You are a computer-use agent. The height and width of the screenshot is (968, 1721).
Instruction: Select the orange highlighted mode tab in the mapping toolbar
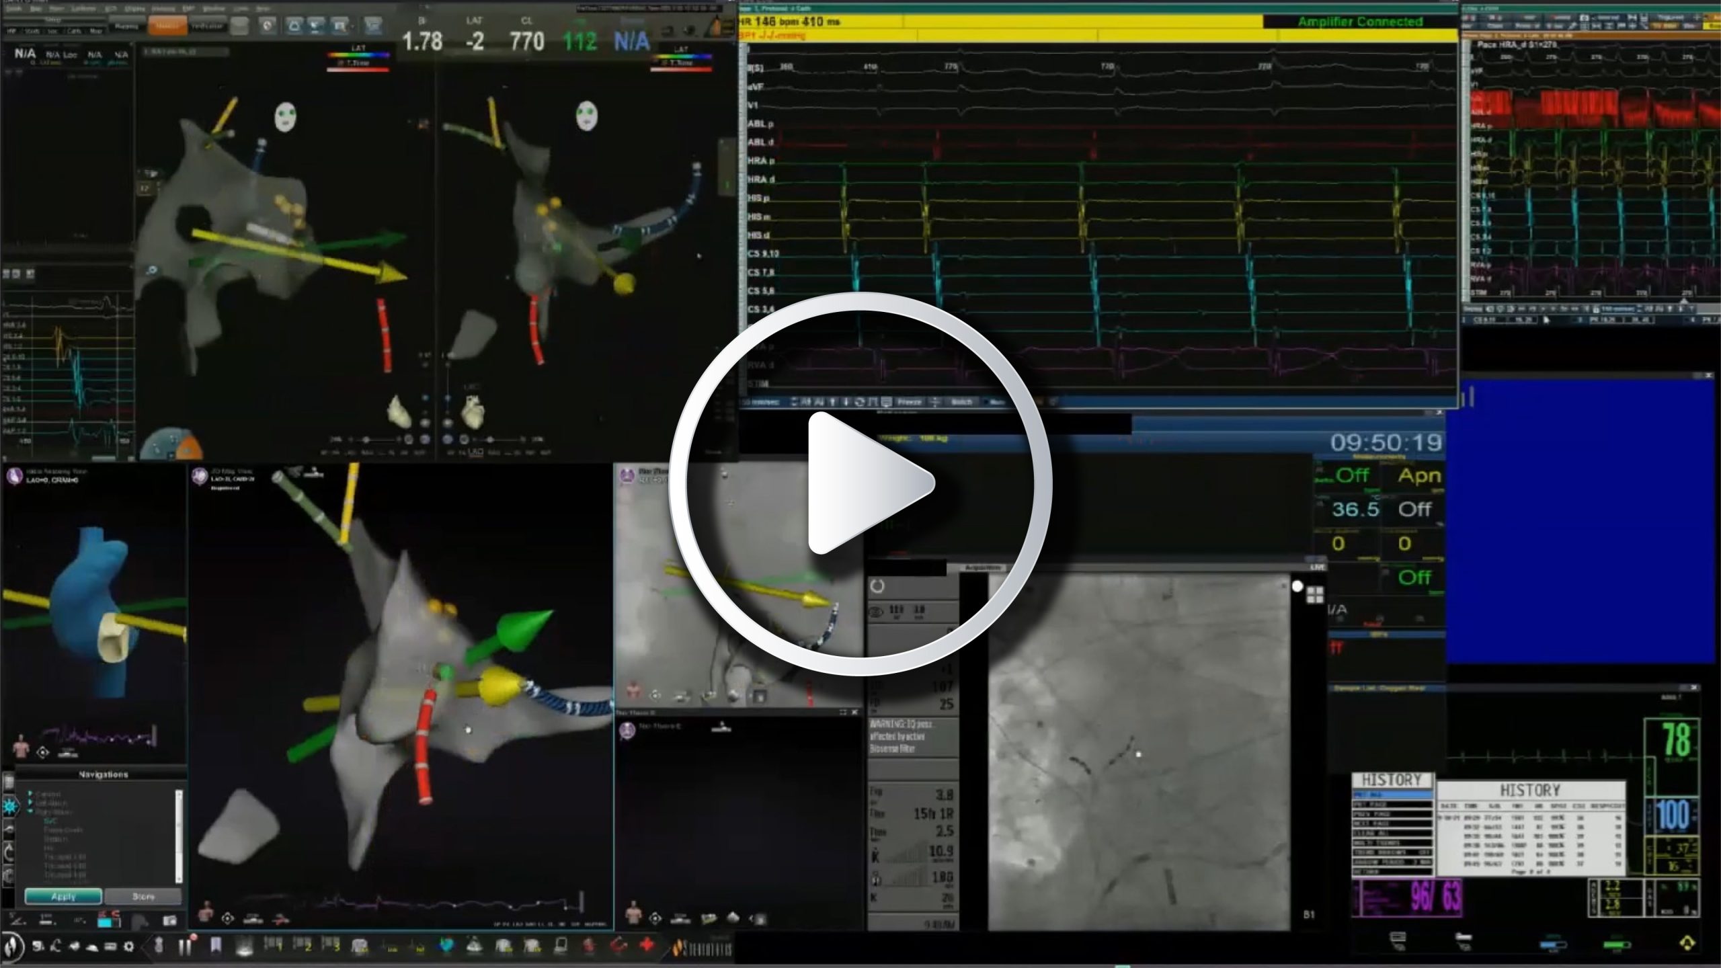tap(167, 26)
